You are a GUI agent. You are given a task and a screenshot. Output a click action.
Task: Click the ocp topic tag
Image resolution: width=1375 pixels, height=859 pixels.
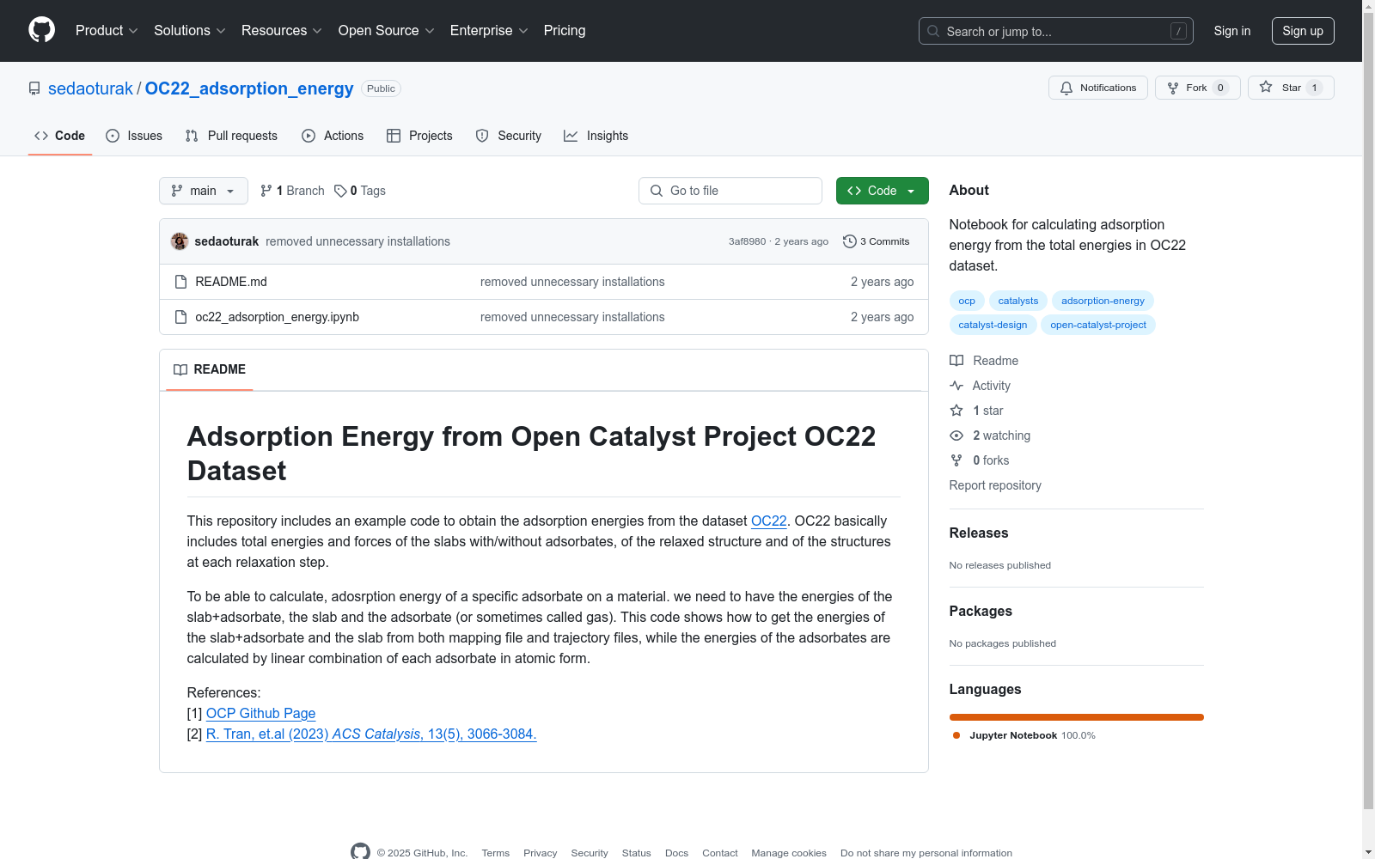tap(967, 301)
